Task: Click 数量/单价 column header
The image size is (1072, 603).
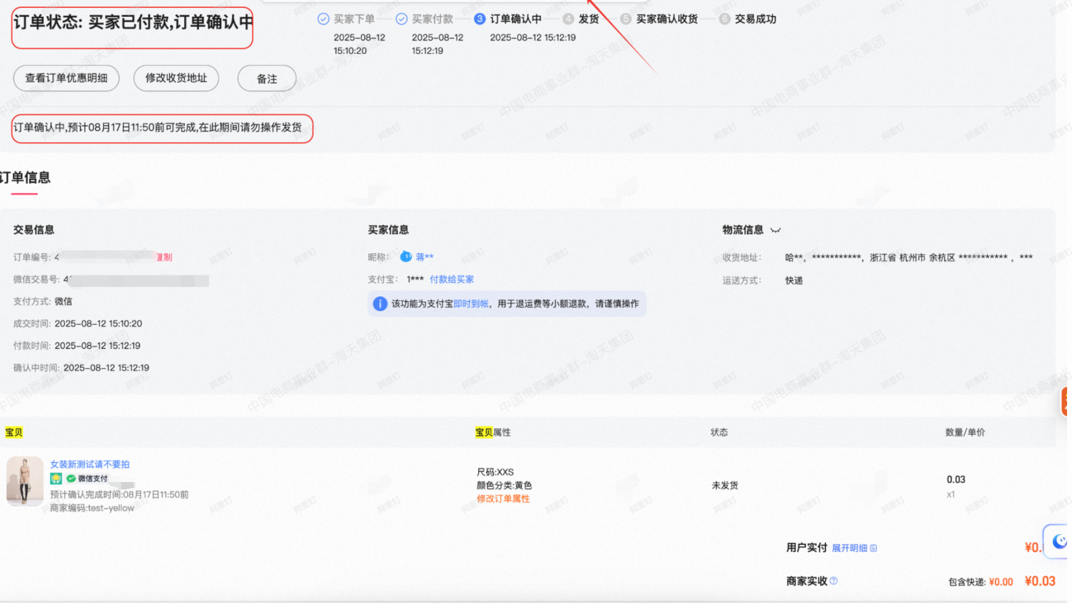Action: tap(965, 433)
